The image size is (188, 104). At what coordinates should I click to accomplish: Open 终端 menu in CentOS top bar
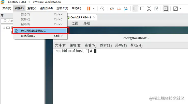[87, 23]
